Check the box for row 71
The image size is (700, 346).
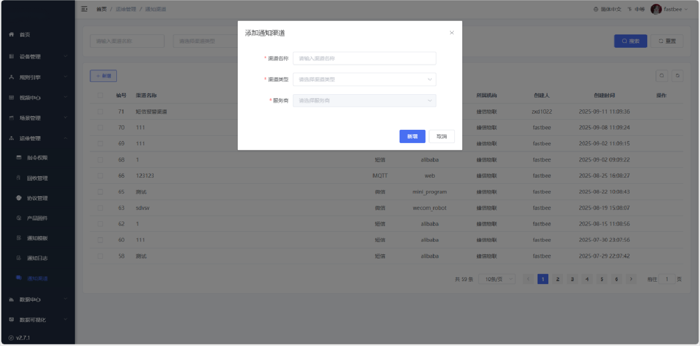pyautogui.click(x=100, y=111)
